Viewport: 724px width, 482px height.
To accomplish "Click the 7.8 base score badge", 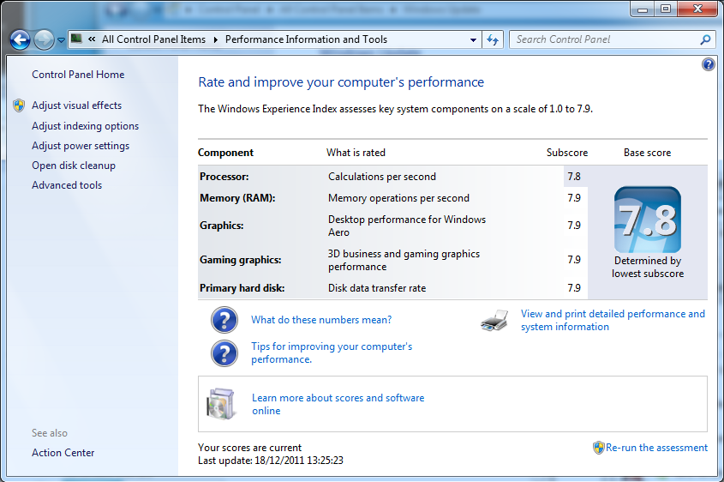I will [x=648, y=220].
